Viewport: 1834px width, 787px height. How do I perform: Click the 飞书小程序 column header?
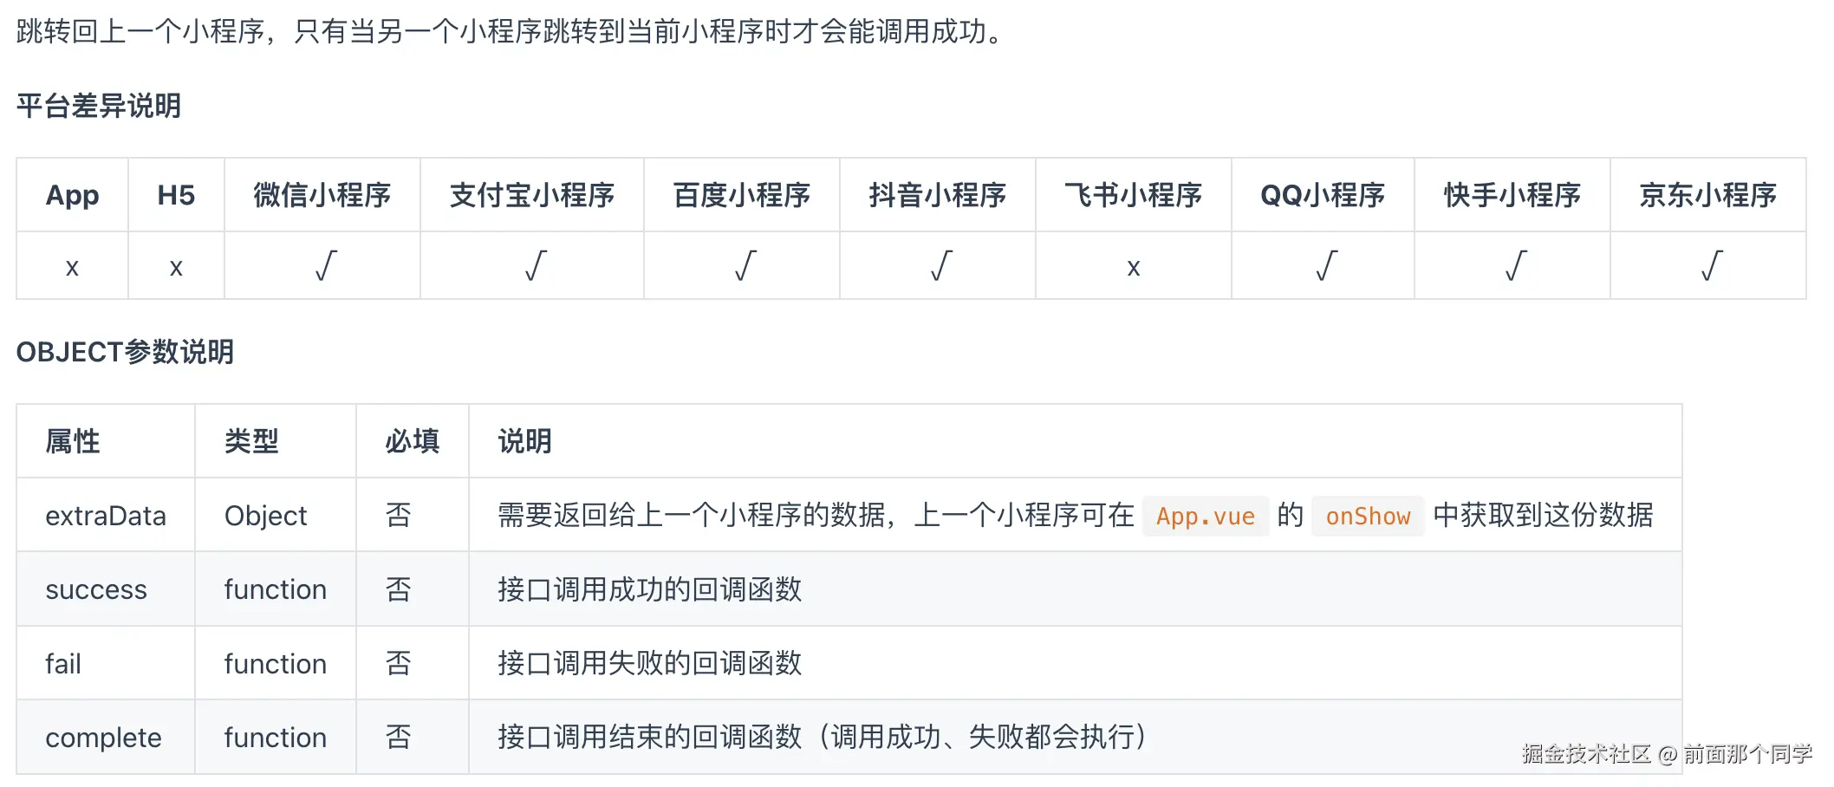pyautogui.click(x=1133, y=195)
